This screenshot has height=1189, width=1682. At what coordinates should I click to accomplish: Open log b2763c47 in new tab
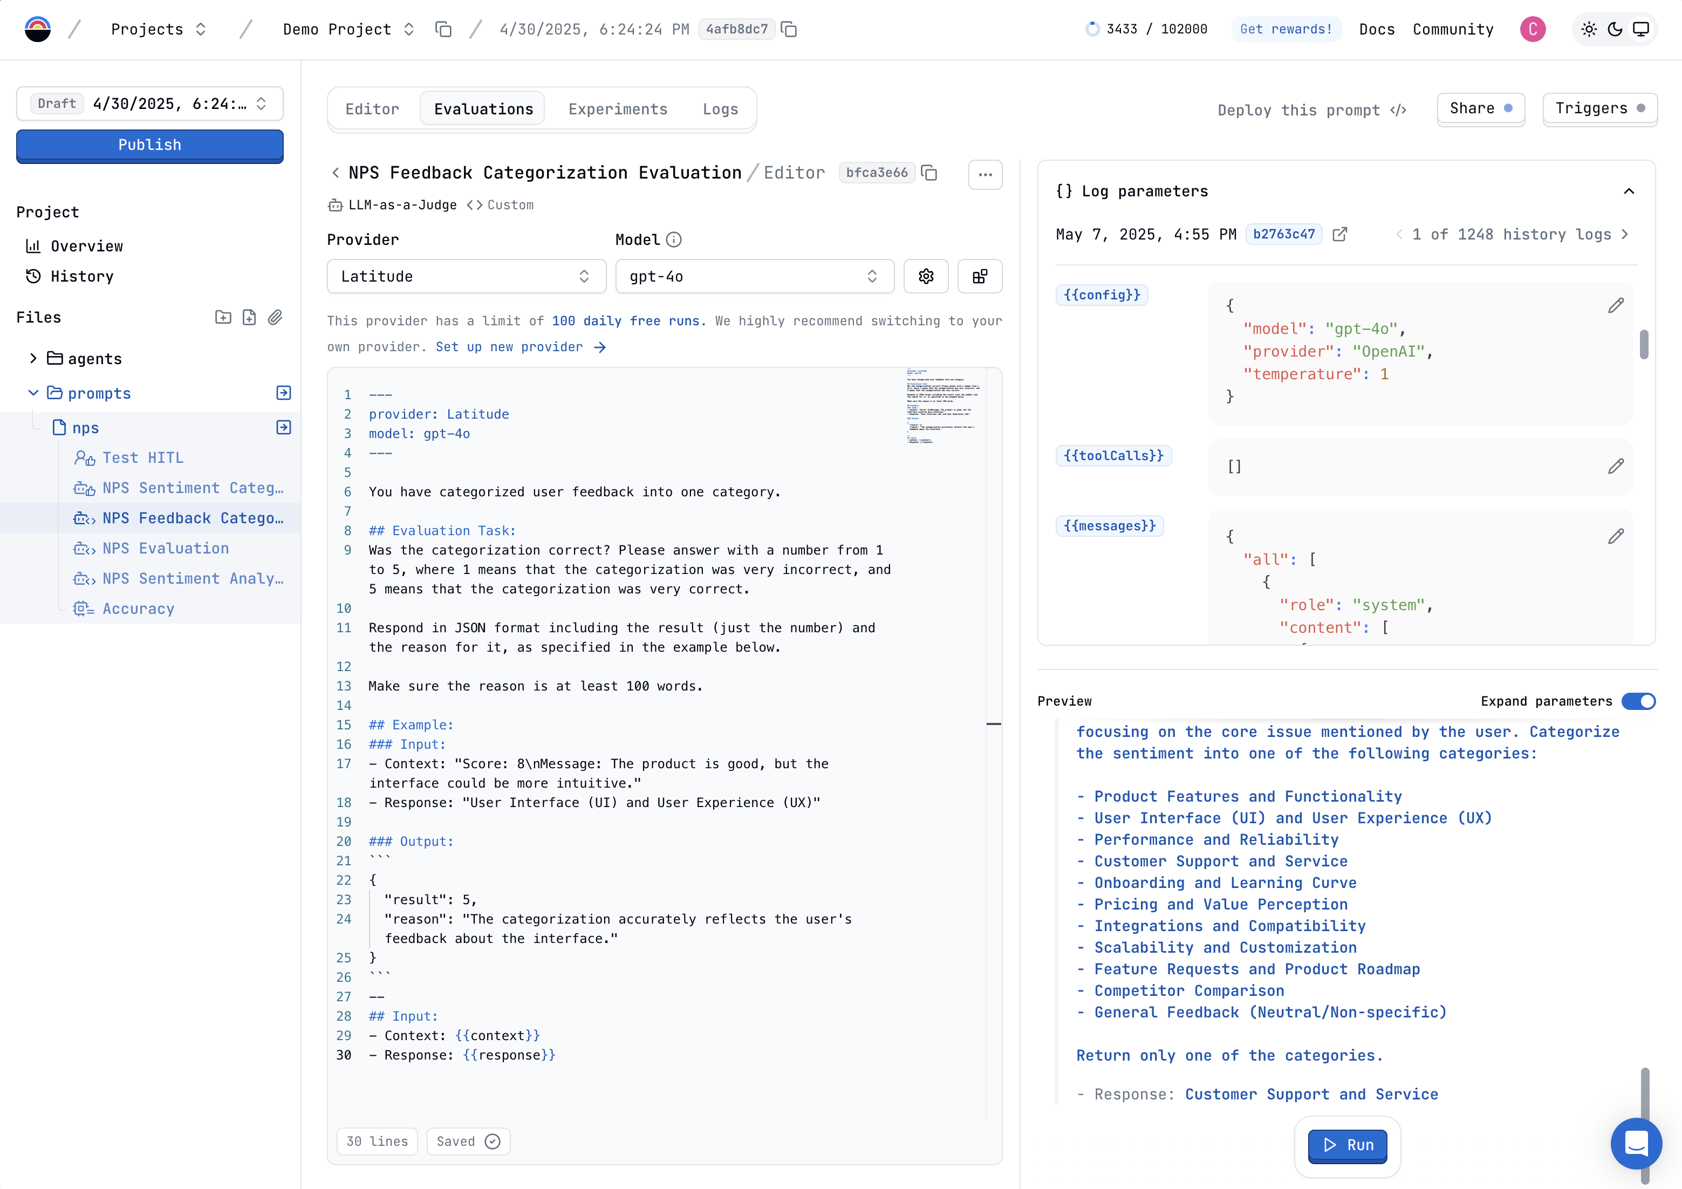[1339, 235]
